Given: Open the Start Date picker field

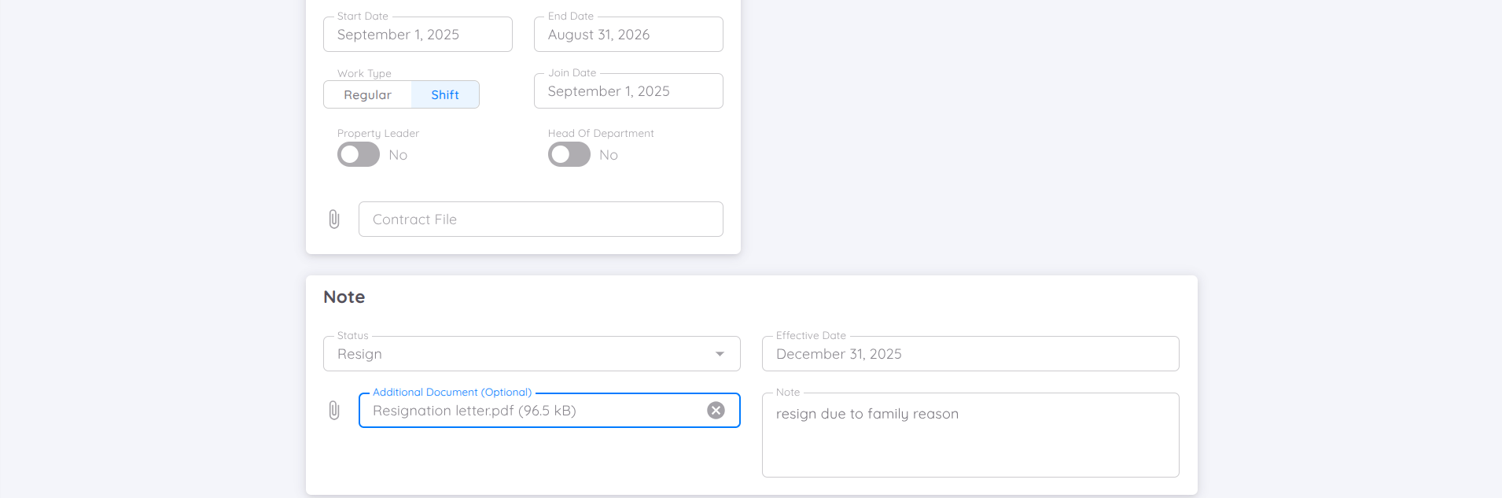Looking at the screenshot, I should coord(418,35).
